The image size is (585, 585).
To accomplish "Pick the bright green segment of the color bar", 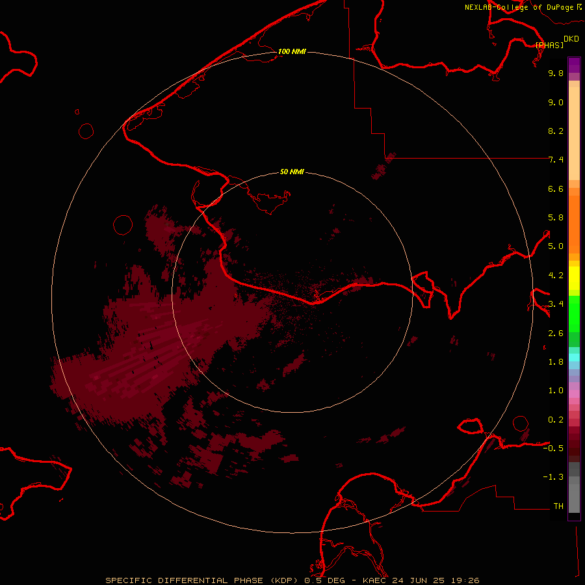I will pos(574,313).
